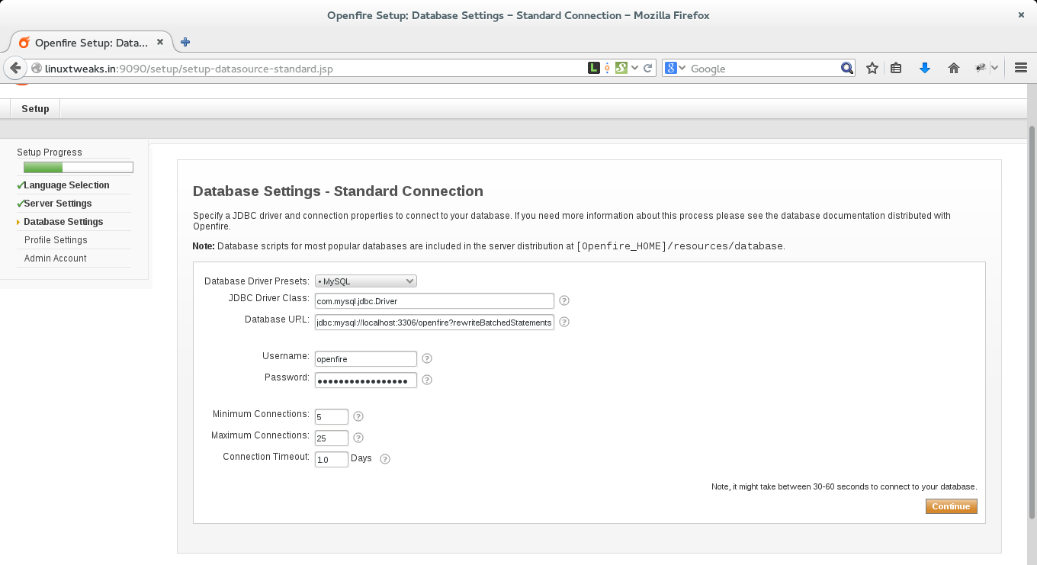Click Admin Account setup step

(56, 258)
